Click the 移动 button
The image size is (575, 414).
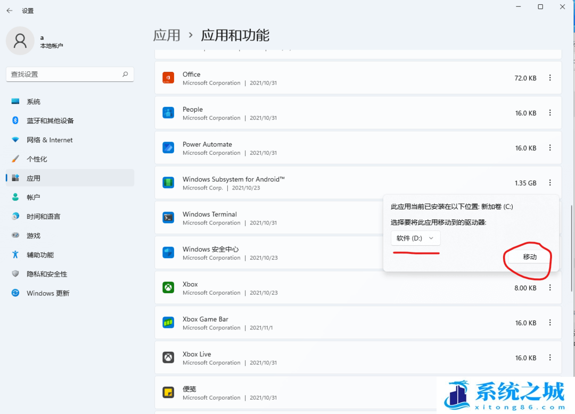point(530,257)
